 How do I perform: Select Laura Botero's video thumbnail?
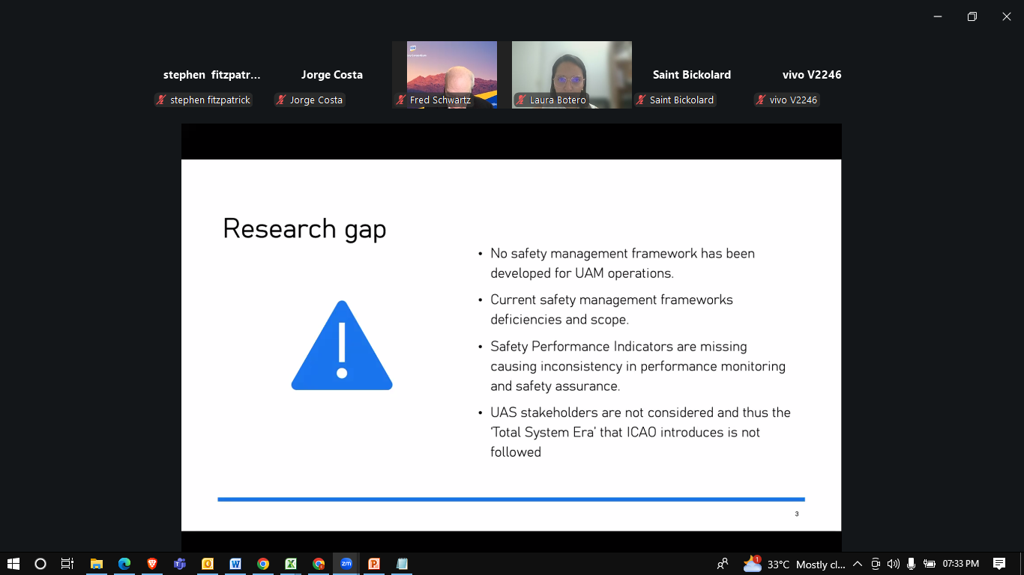(571, 75)
